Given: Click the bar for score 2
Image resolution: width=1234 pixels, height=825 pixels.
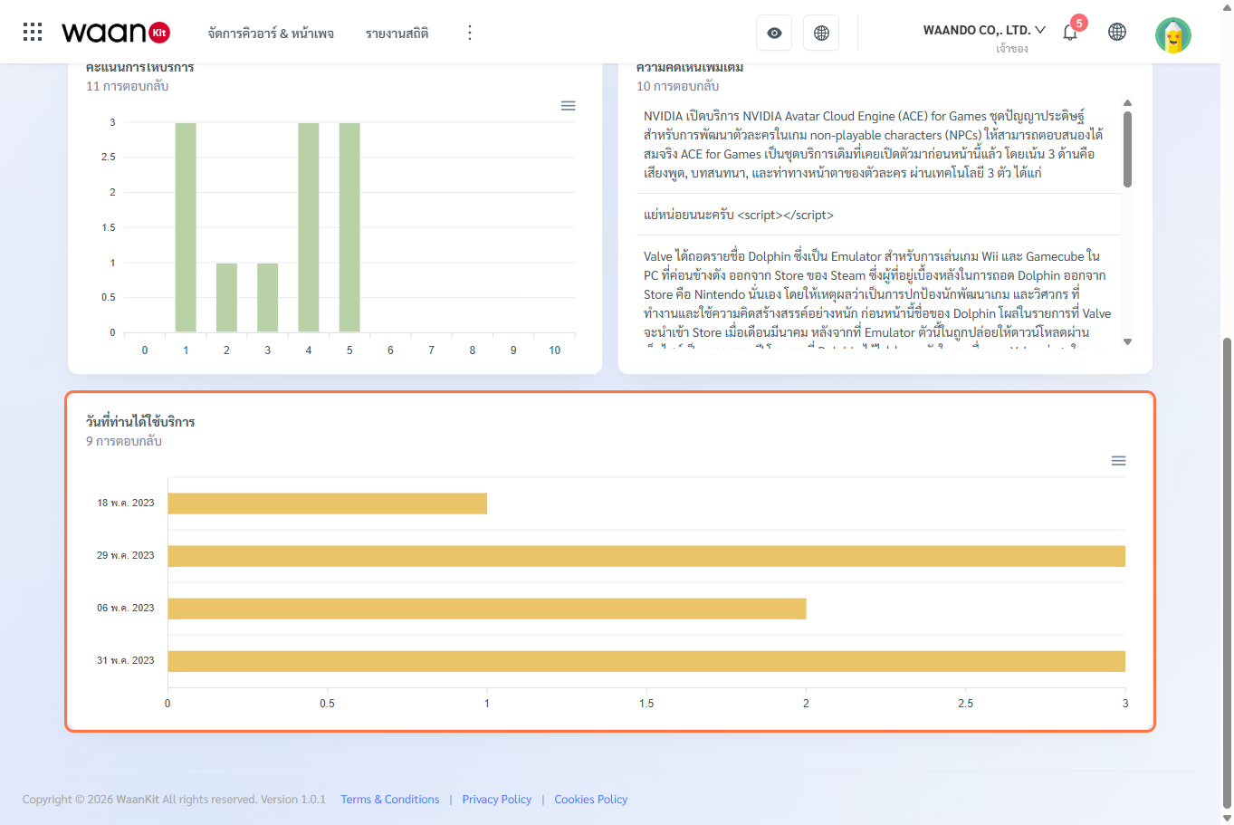Looking at the screenshot, I should pos(226,298).
